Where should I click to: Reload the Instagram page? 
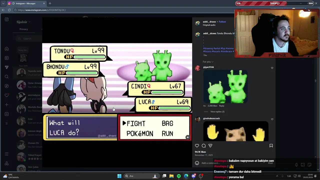point(9,10)
